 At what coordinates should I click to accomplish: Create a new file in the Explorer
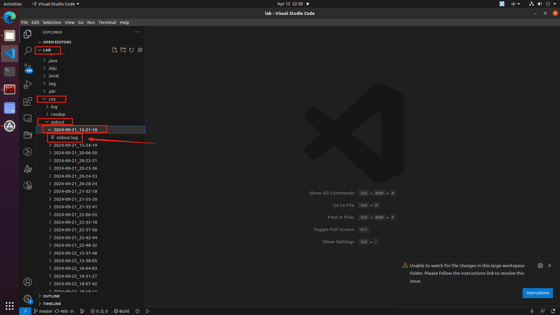pyautogui.click(x=114, y=50)
